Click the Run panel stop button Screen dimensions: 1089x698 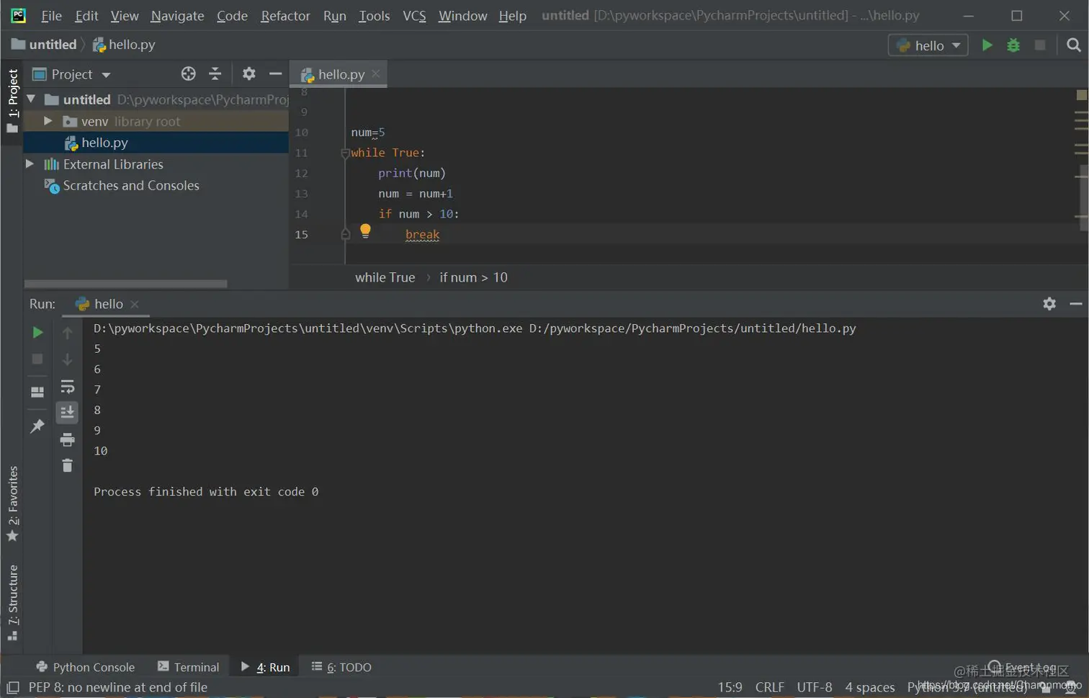pos(37,359)
